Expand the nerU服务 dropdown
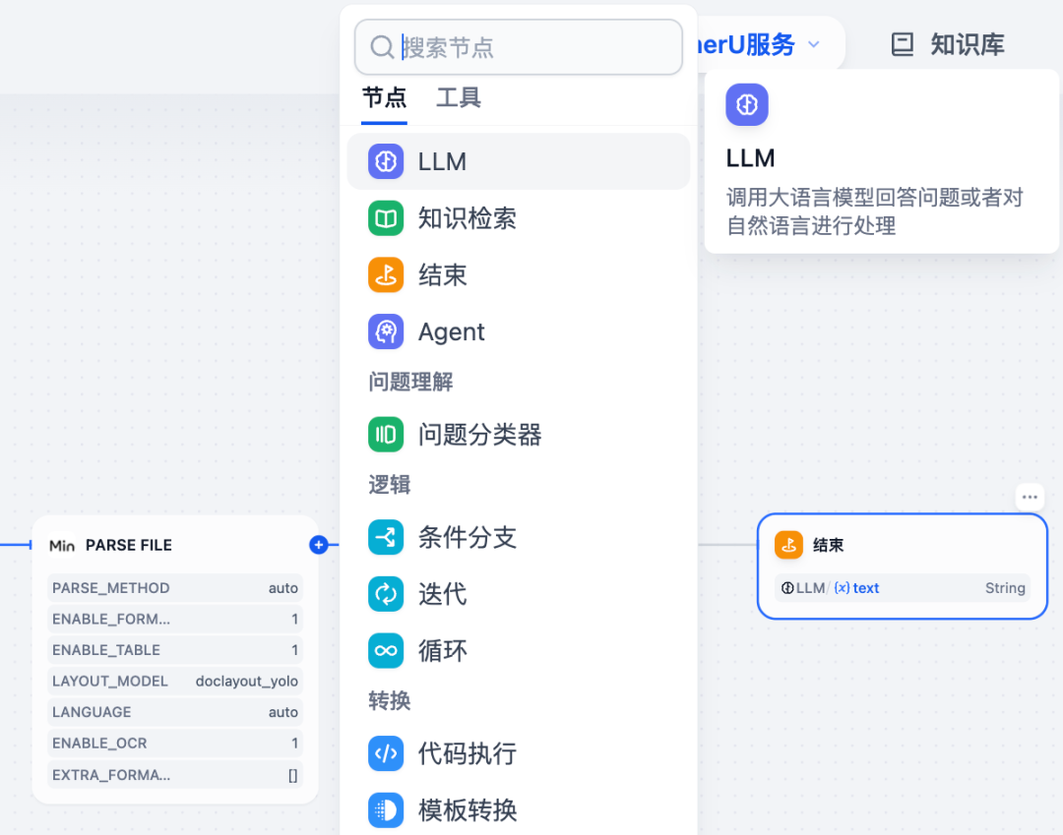This screenshot has height=835, width=1063. tap(813, 43)
